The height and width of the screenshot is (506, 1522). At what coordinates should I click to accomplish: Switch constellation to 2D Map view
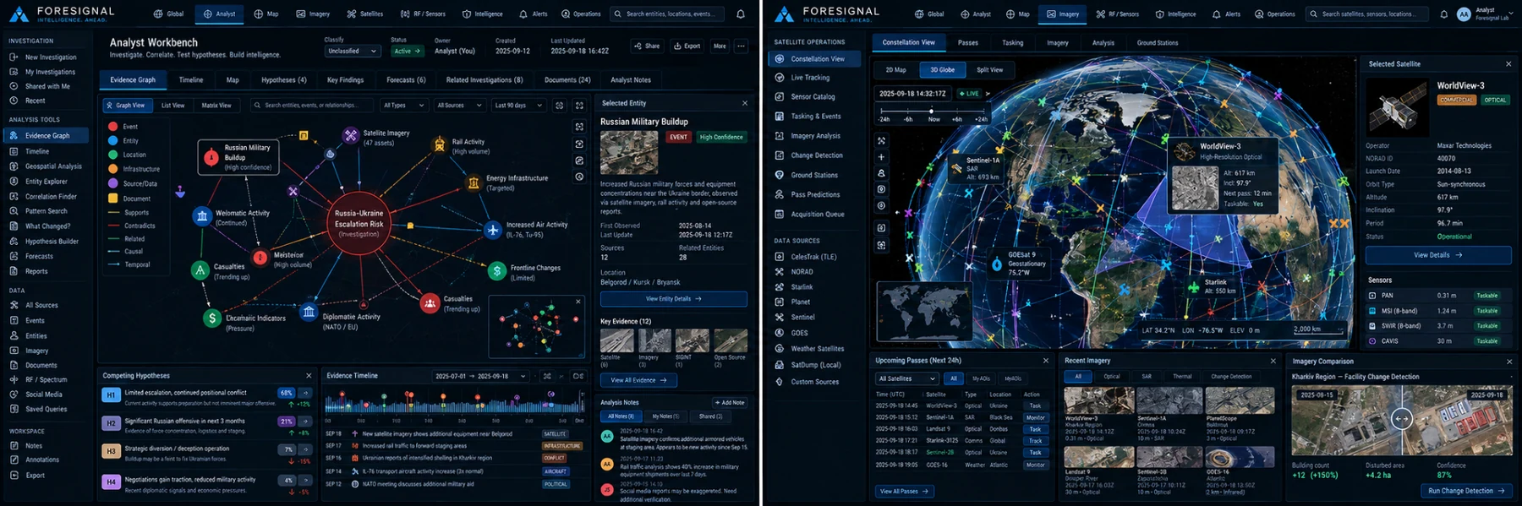(895, 70)
